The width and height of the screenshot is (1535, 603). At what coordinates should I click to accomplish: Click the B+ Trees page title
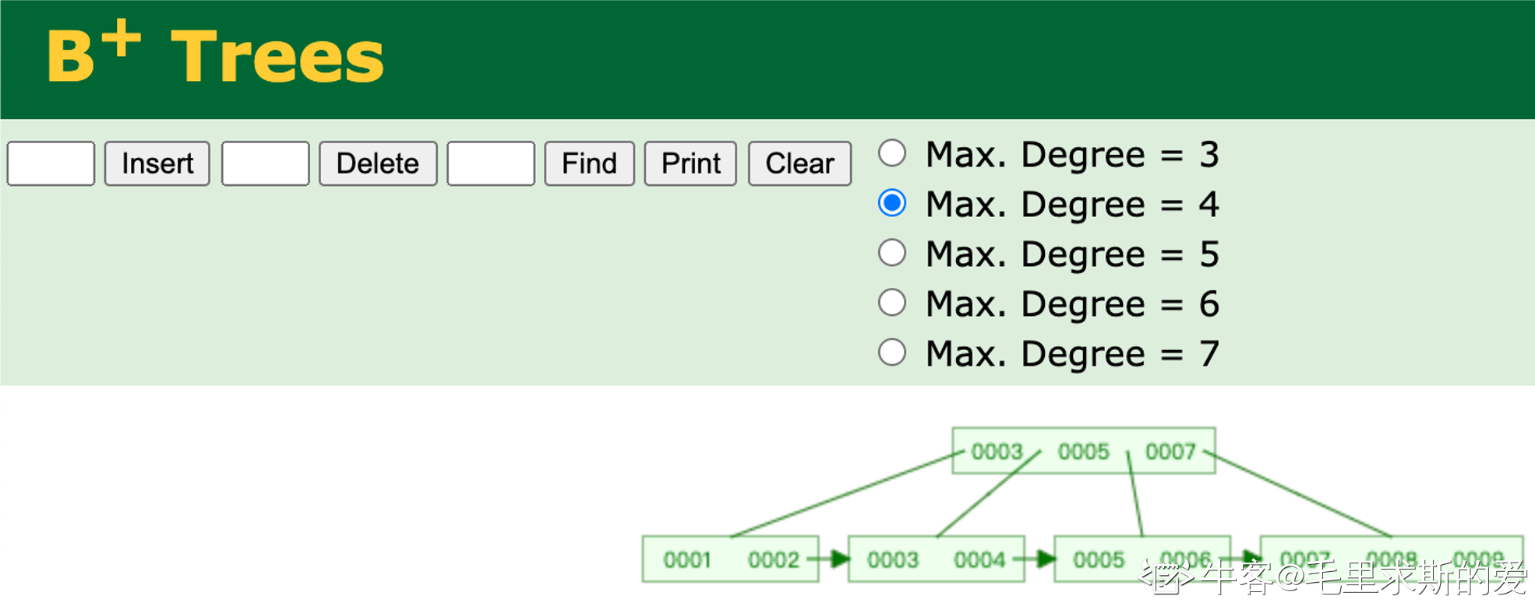click(215, 53)
